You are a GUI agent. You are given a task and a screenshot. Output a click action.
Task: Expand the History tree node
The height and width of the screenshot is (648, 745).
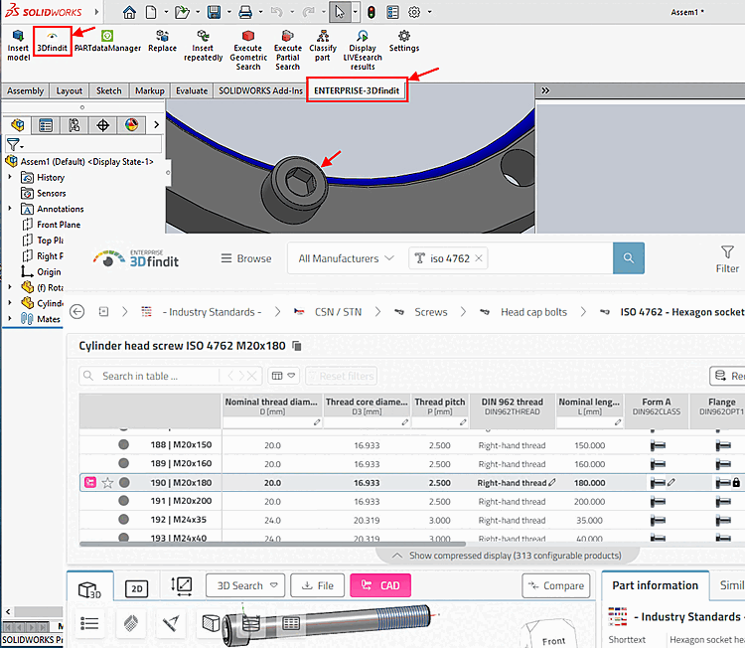point(10,177)
